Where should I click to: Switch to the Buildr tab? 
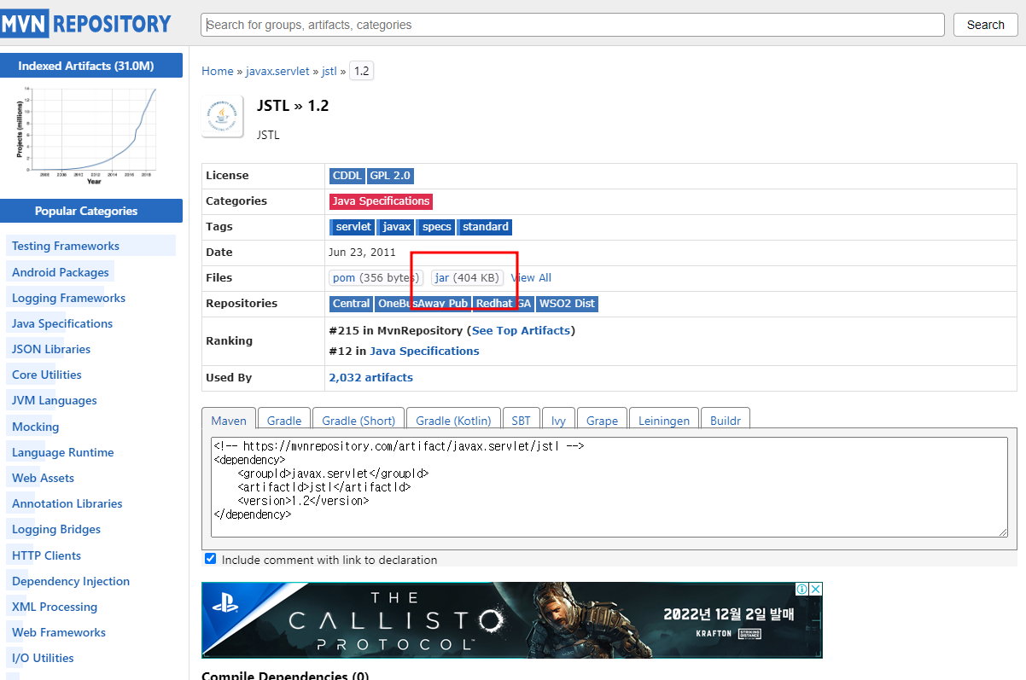(726, 420)
